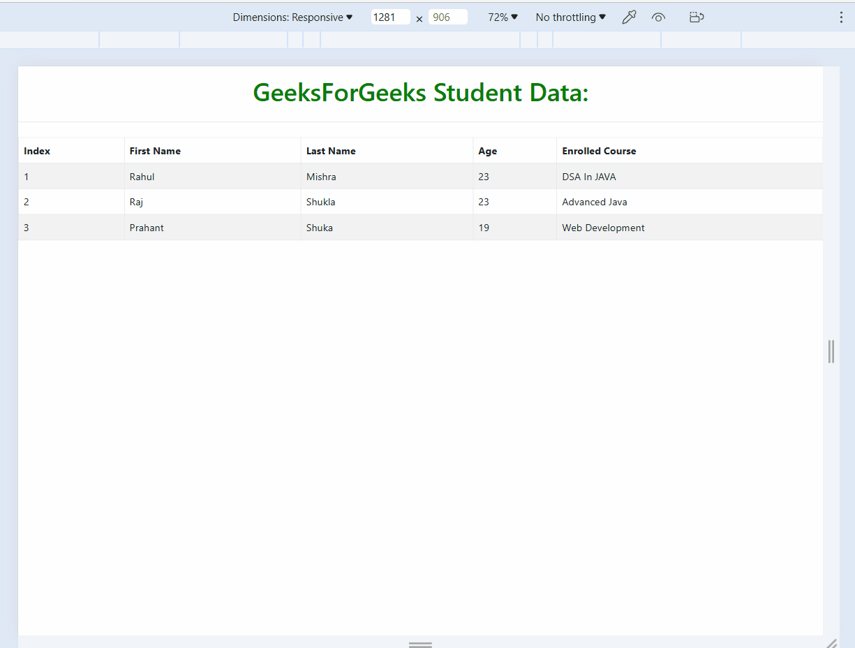Click the corner viewport resize handle
This screenshot has width=855, height=648.
[x=831, y=643]
